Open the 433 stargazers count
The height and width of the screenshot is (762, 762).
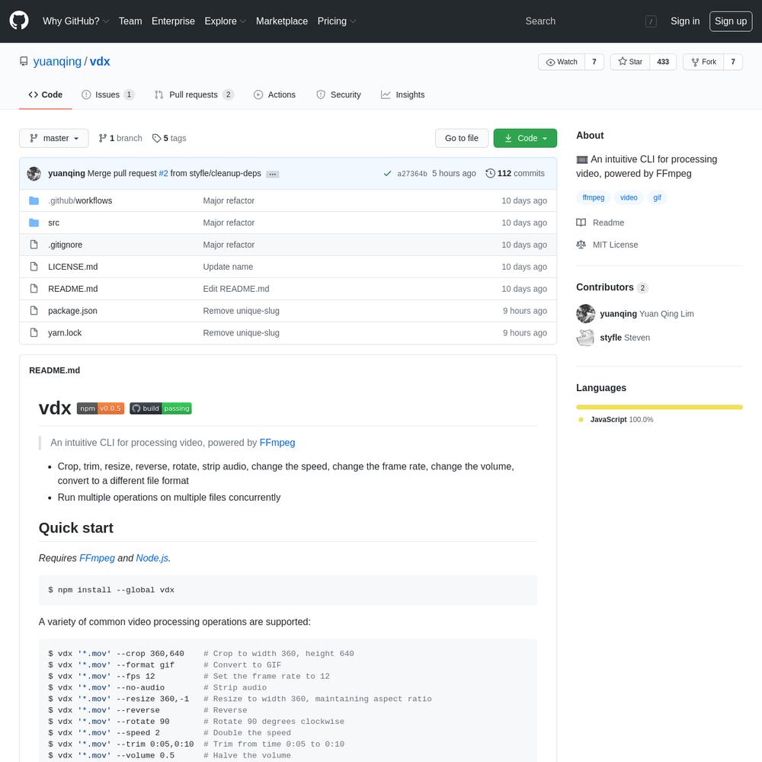(x=663, y=62)
